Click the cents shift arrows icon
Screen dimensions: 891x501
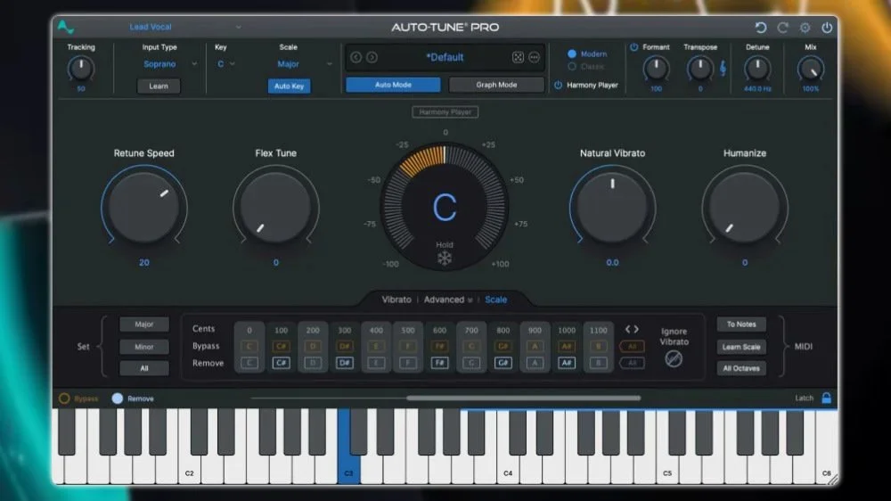click(x=632, y=329)
